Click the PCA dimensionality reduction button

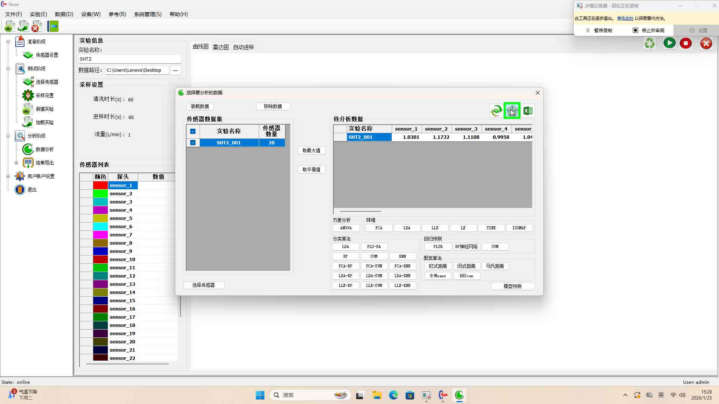(379, 228)
